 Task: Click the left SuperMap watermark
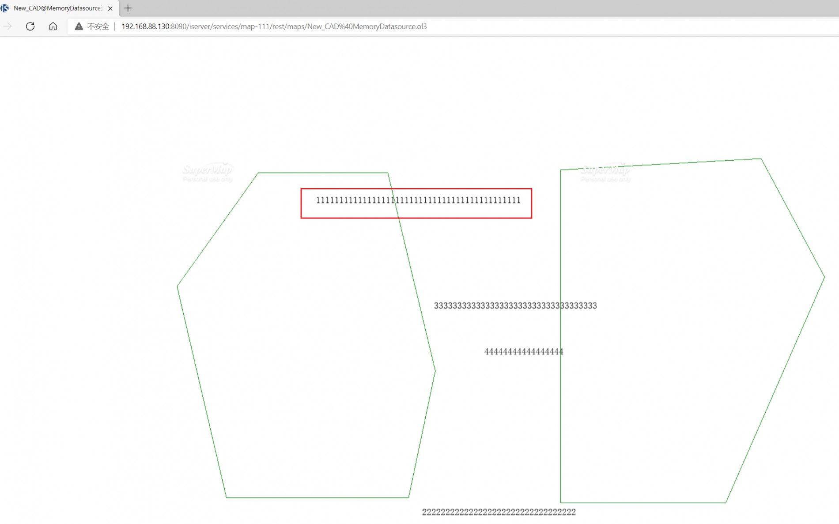pos(208,172)
